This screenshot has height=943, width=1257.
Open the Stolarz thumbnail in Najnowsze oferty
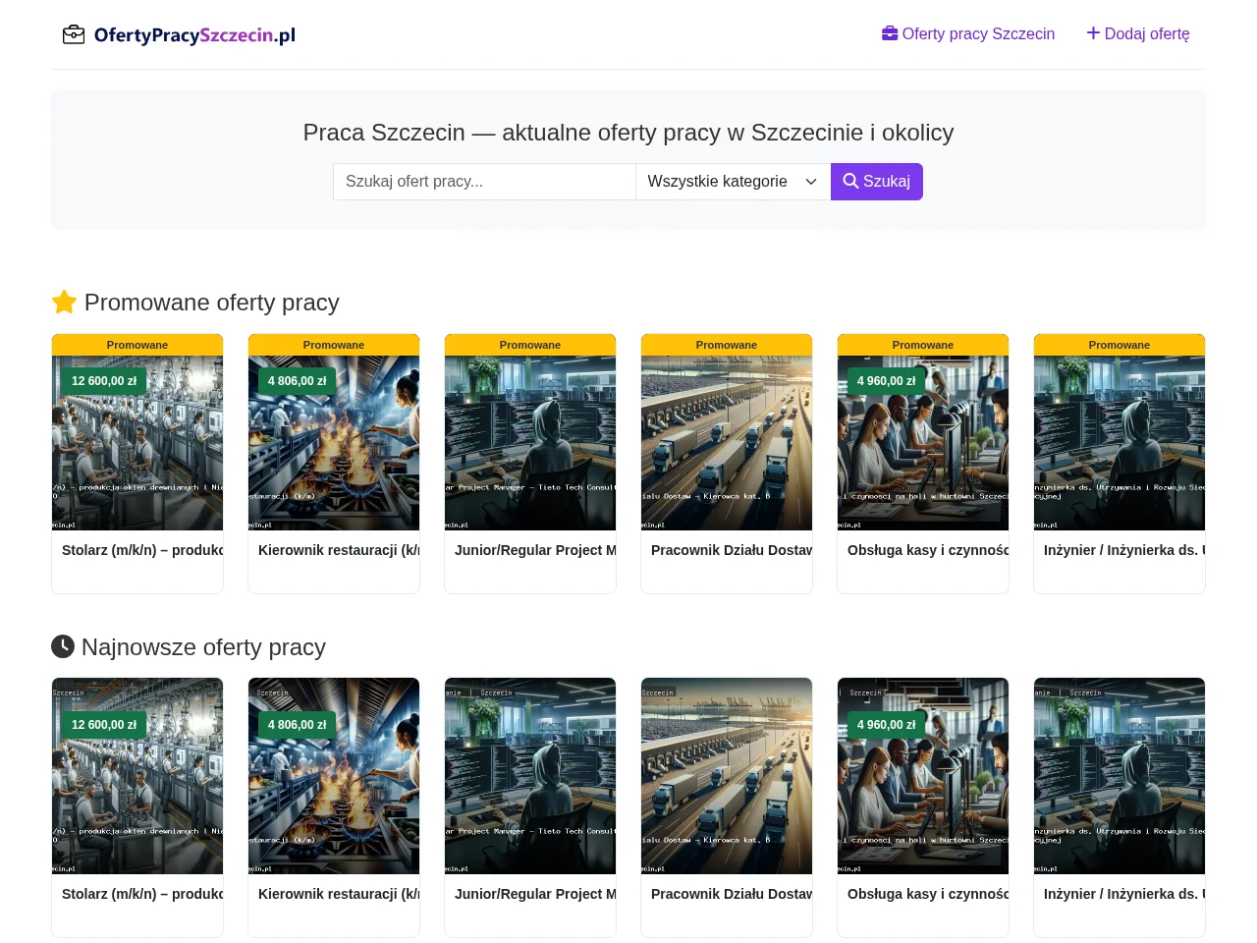137,776
